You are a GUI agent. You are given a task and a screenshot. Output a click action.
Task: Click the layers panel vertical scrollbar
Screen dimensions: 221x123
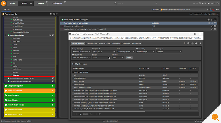pos(57,90)
